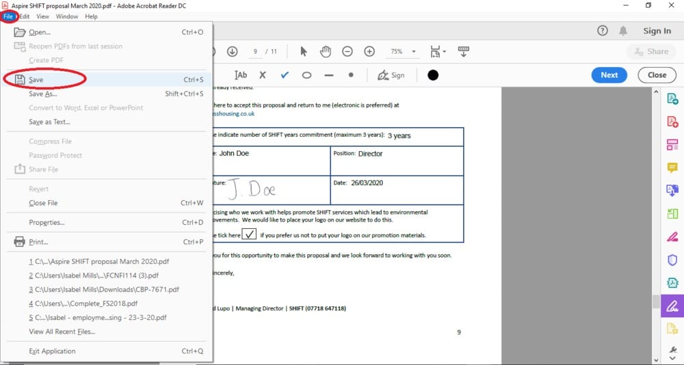Select the blue checkmark tool
The height and width of the screenshot is (365, 684).
(285, 75)
